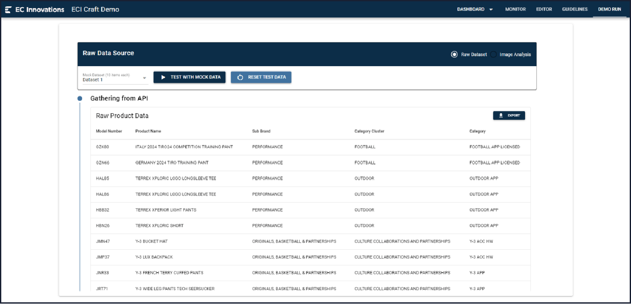The height and width of the screenshot is (304, 631).
Task: Switch to the Editor tab
Action: tap(544, 9)
